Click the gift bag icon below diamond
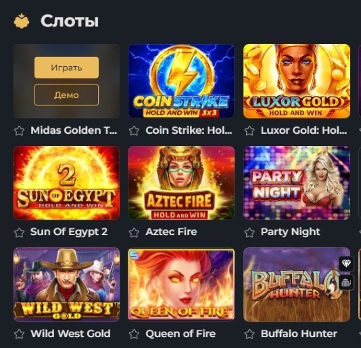This screenshot has height=348, width=361. (x=346, y=282)
